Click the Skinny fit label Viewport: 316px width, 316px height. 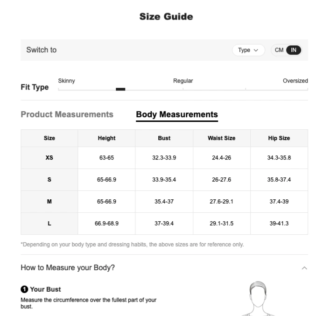tap(66, 81)
